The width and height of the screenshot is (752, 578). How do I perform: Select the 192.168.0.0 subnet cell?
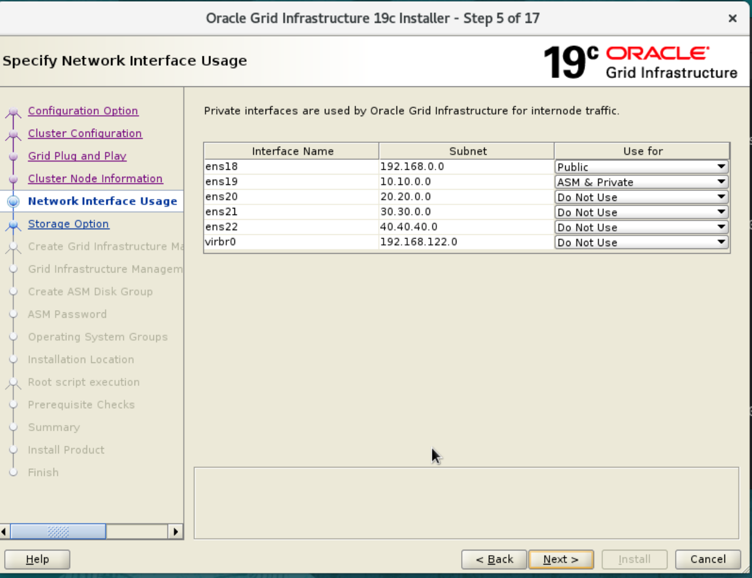pyautogui.click(x=466, y=167)
